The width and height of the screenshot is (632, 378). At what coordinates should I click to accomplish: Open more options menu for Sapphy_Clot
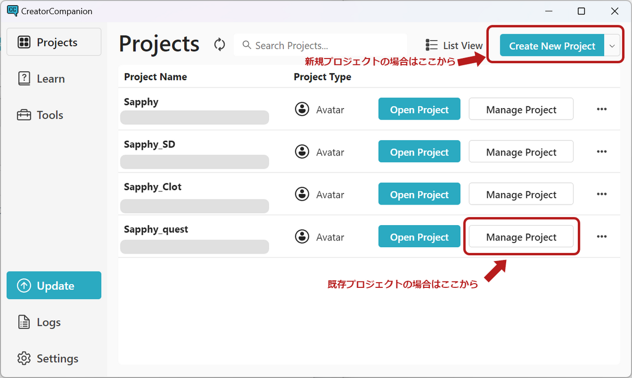(x=601, y=194)
